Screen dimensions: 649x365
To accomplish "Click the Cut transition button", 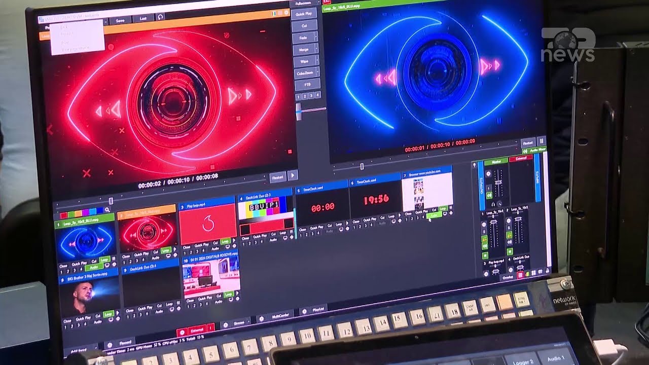I will [x=304, y=26].
